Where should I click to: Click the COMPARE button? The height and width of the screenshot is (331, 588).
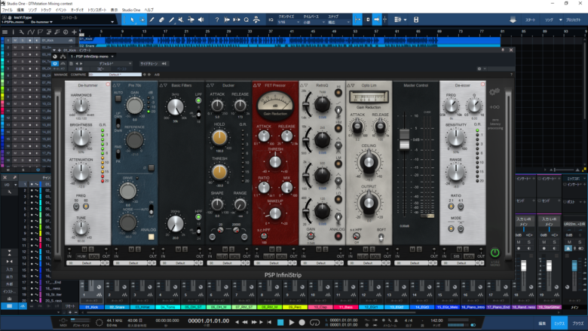(x=78, y=75)
